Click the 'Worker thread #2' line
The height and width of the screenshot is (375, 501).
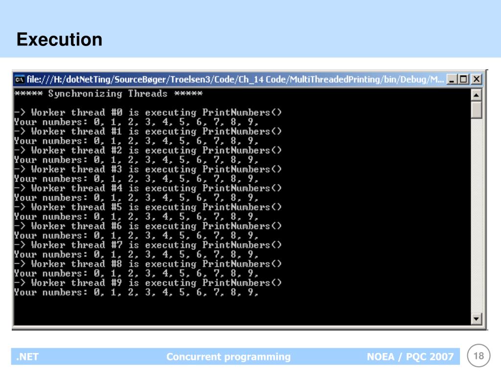(148, 150)
